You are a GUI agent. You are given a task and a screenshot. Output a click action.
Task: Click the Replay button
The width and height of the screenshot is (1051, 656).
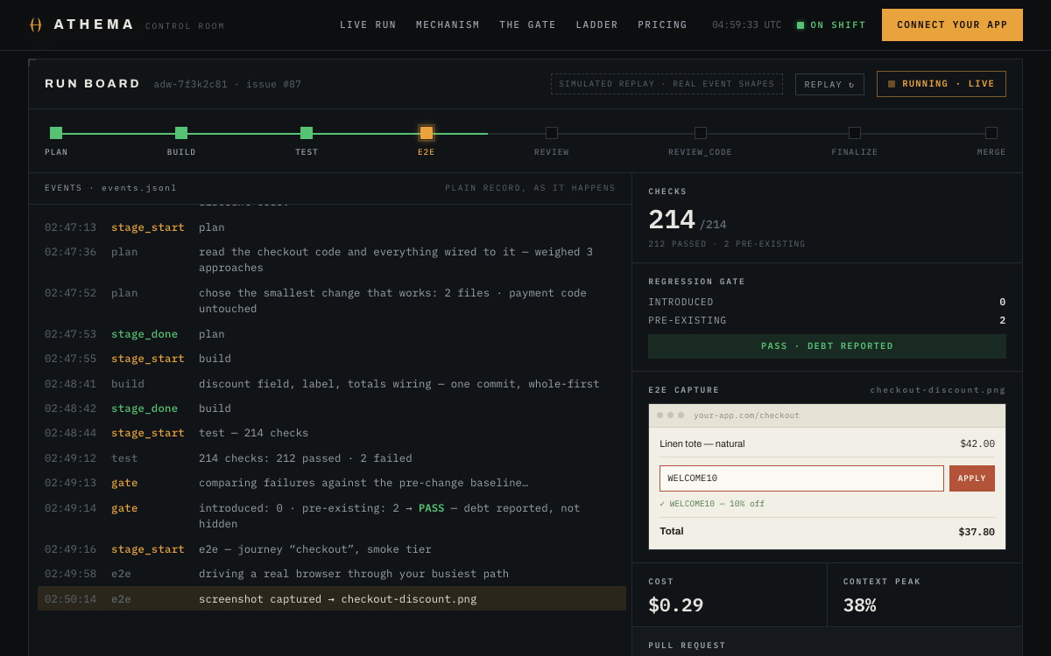(829, 85)
